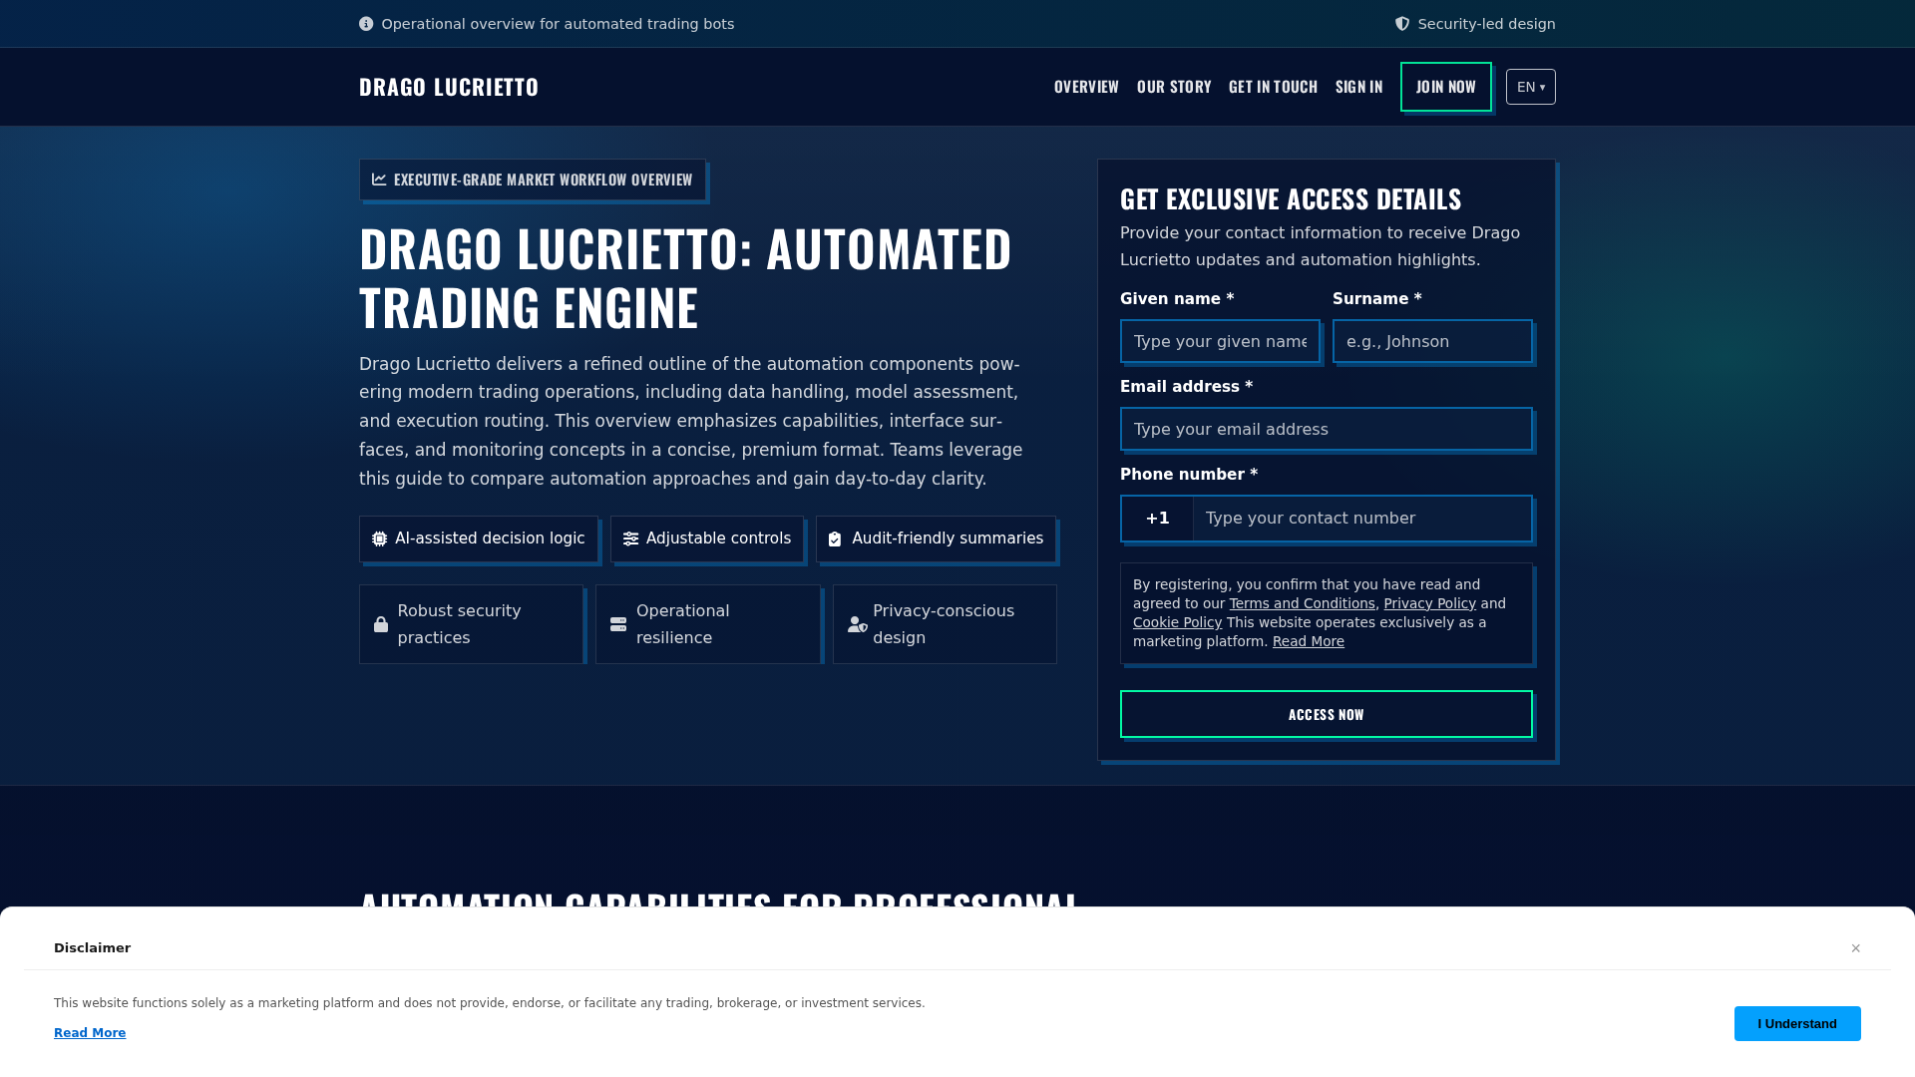Open the +1 country code selector
Screen dimensions: 1915x1077
[1157, 519]
